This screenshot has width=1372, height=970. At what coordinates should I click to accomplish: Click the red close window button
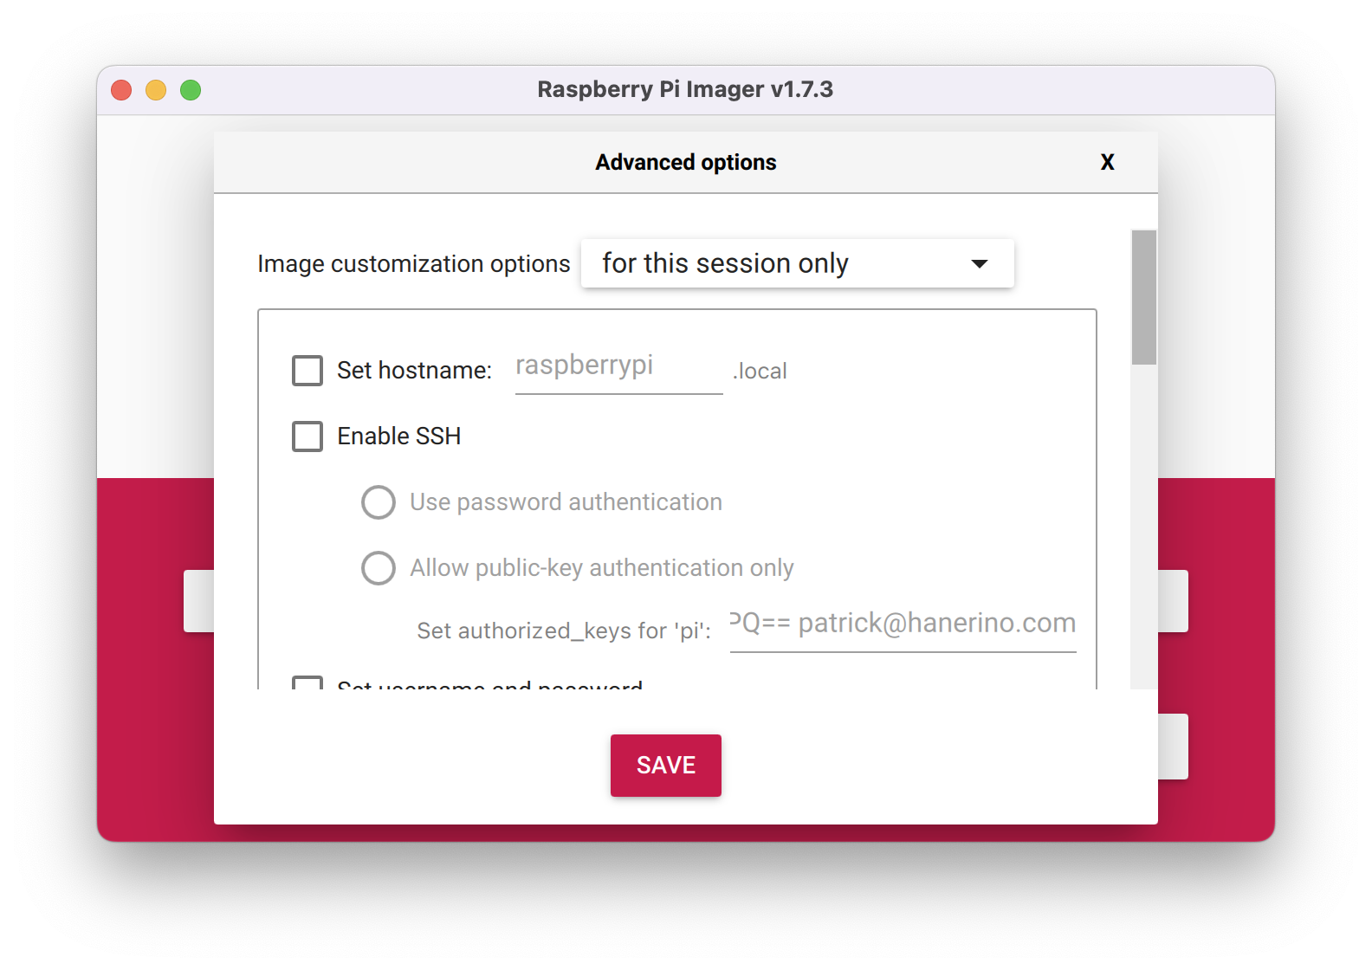[x=121, y=90]
